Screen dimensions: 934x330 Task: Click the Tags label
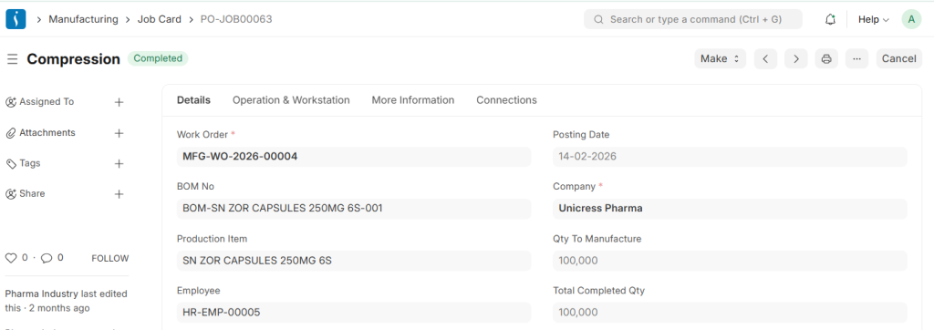pyautogui.click(x=30, y=163)
